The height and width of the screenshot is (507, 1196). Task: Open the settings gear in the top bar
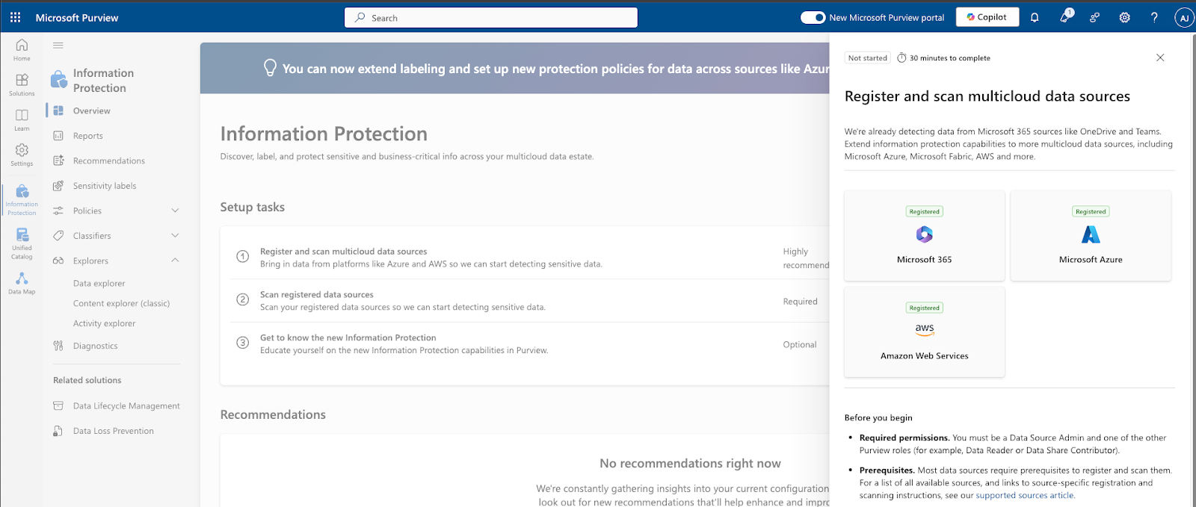(1124, 17)
